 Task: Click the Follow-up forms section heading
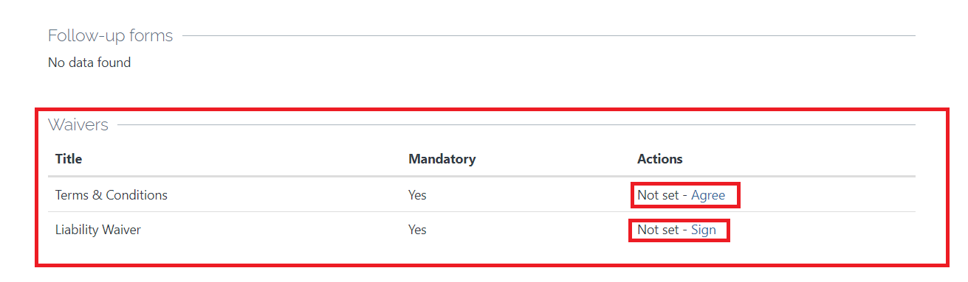pos(111,35)
